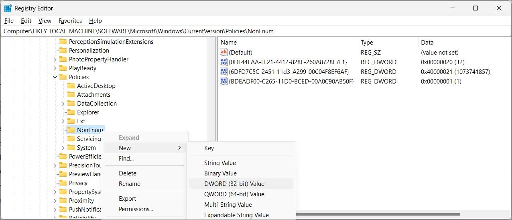The width and height of the screenshot is (512, 220).
Task: Select the Proximity folder icon
Action: pos(63,200)
